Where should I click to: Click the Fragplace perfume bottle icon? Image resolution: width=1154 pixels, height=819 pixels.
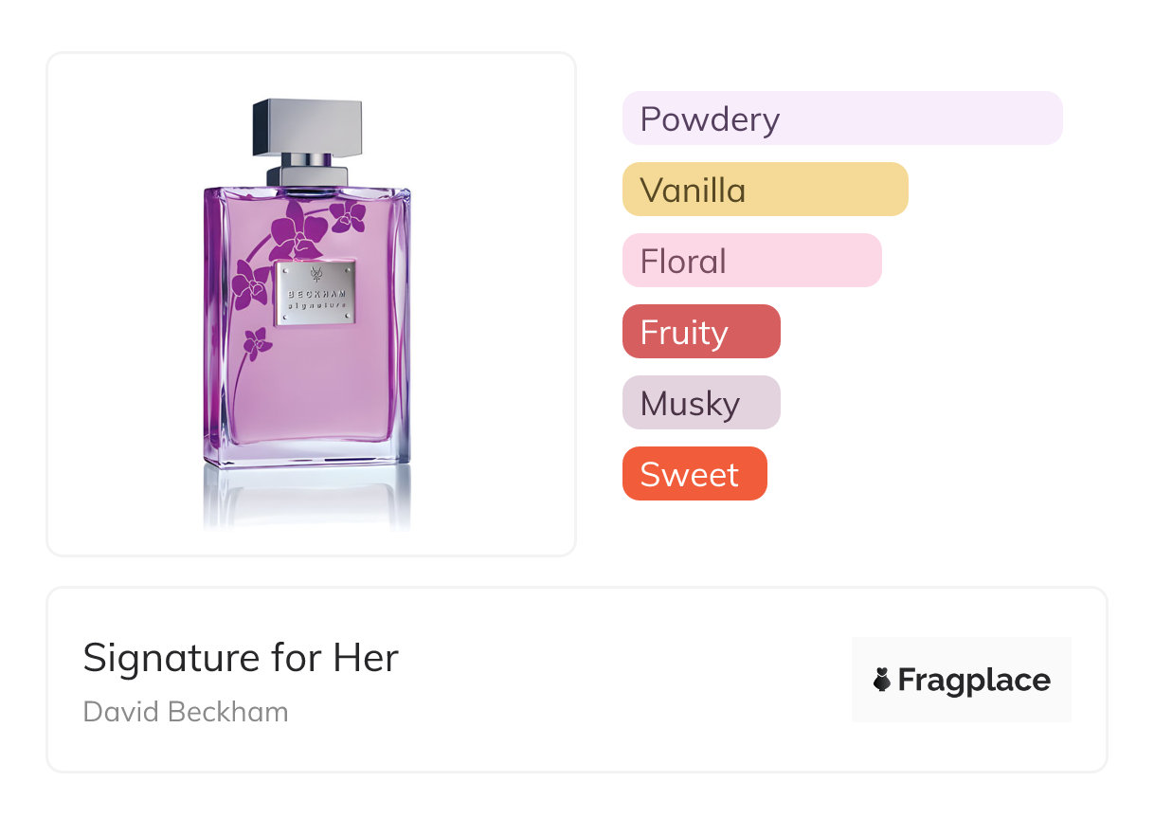pos(882,680)
